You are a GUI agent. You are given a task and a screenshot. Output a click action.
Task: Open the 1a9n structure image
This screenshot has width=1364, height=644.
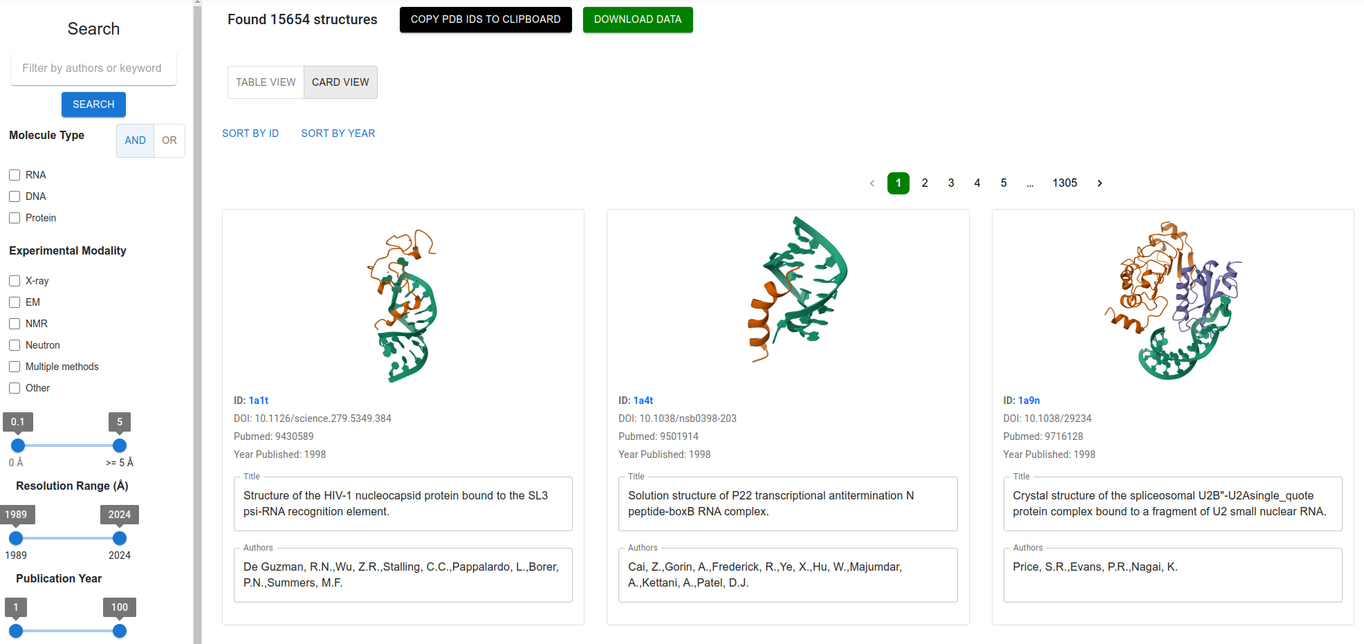click(1173, 300)
